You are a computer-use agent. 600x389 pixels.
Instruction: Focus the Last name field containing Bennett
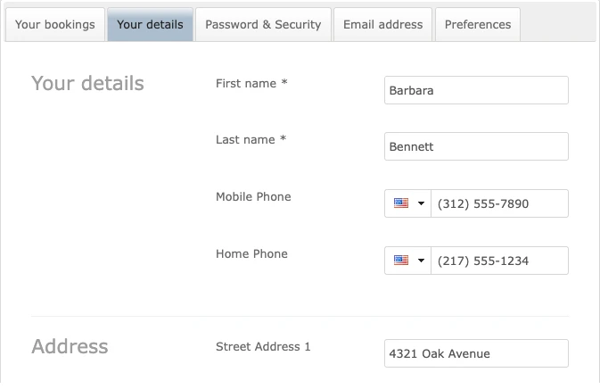[x=476, y=146]
